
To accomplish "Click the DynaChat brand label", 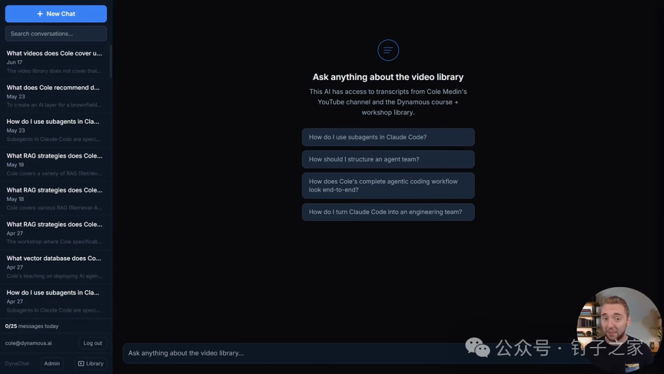I will pyautogui.click(x=17, y=364).
